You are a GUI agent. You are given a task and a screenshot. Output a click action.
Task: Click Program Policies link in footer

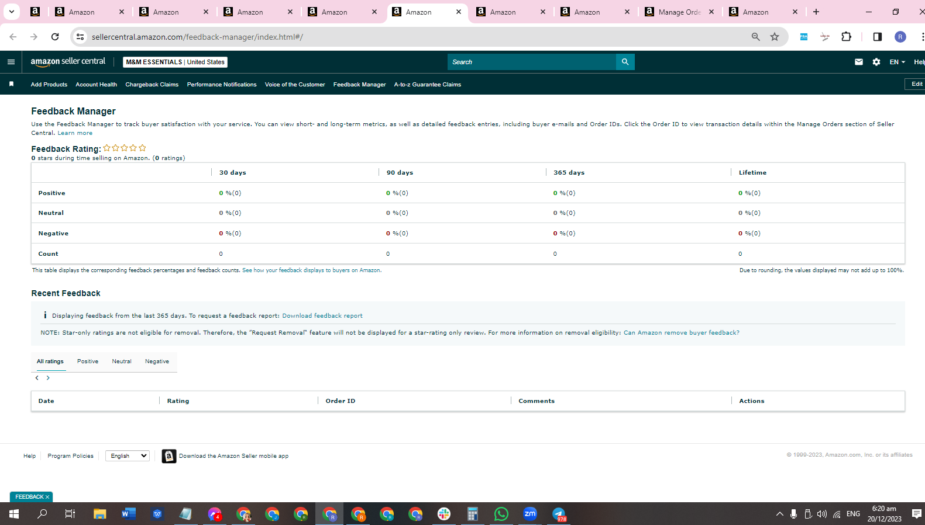click(x=71, y=456)
